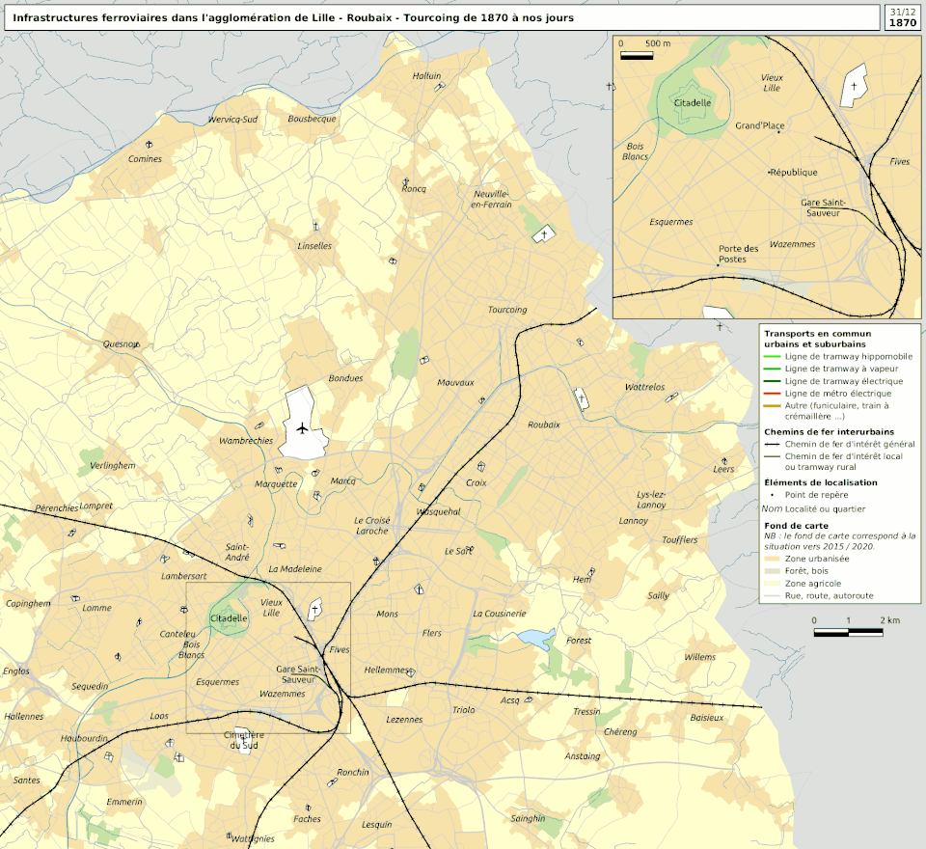The height and width of the screenshot is (849, 926).
Task: Click the Forêt, bois legend swatch
Action: [x=772, y=571]
